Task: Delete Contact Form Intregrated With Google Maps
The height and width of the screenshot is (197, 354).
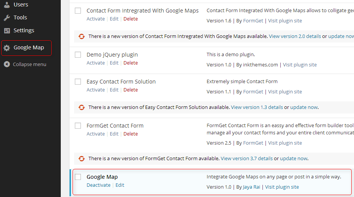Action: pyautogui.click(x=131, y=19)
